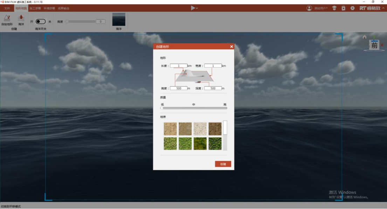Open the graduation cap tutorial icon

pos(334,8)
